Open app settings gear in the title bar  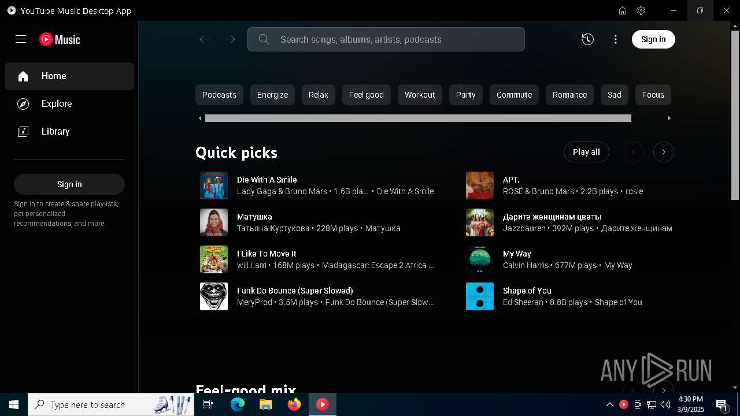pos(641,10)
